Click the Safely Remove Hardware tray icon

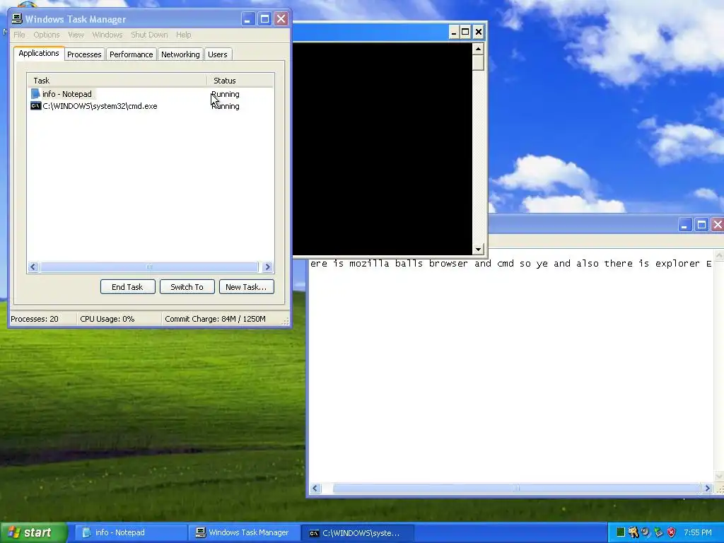[x=658, y=532]
